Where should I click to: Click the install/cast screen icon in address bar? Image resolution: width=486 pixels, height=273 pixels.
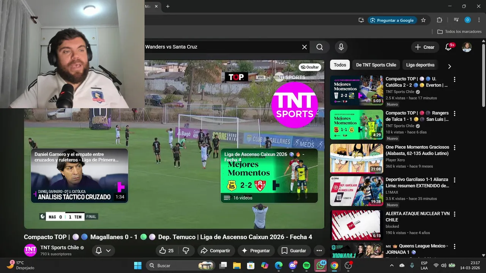(361, 20)
